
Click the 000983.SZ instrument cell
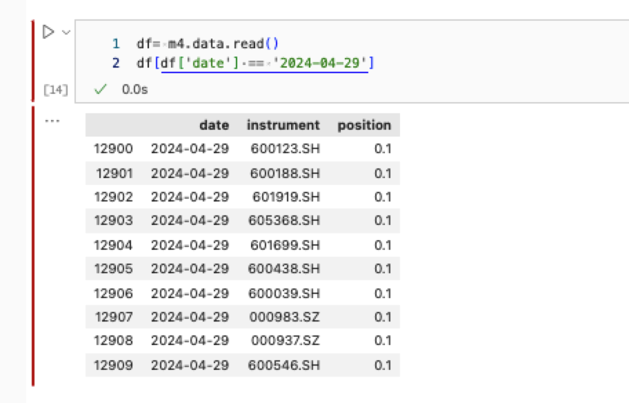[x=286, y=317]
